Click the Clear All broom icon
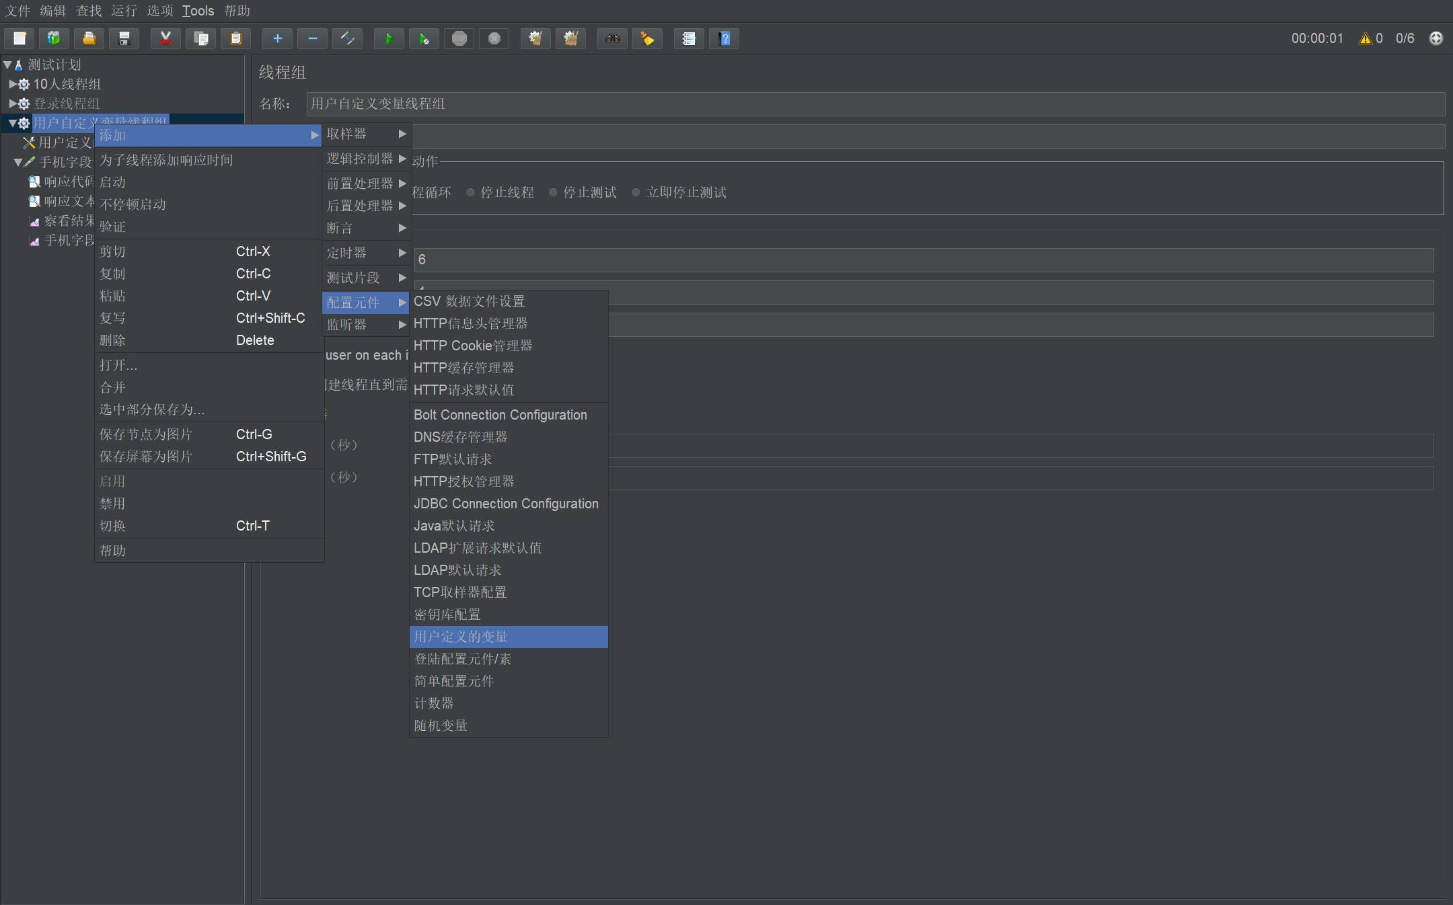This screenshot has width=1453, height=905. [x=570, y=38]
